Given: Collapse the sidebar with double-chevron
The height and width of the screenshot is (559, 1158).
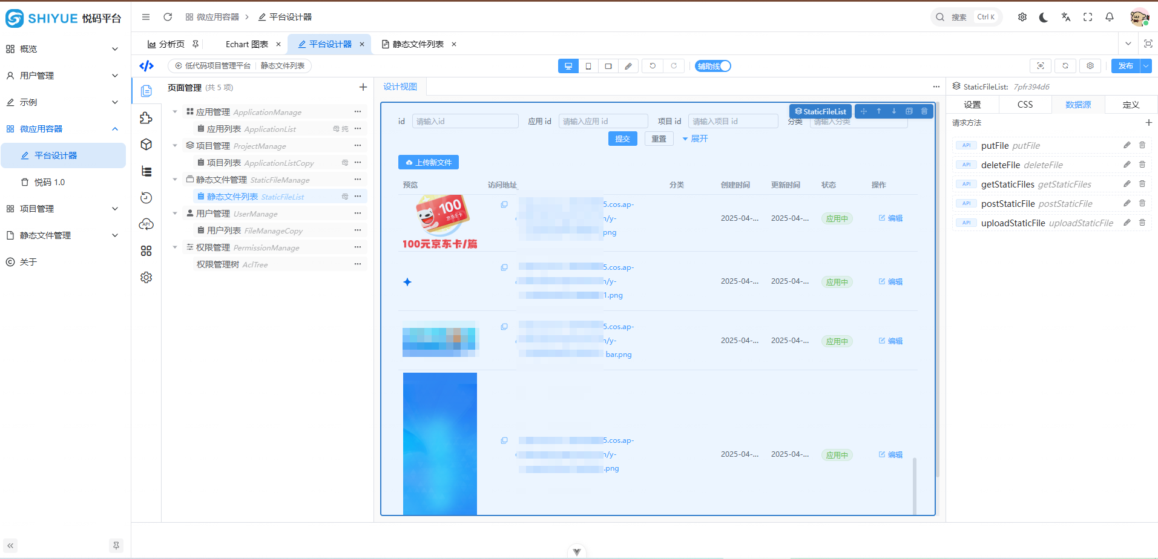Looking at the screenshot, I should coord(10,545).
